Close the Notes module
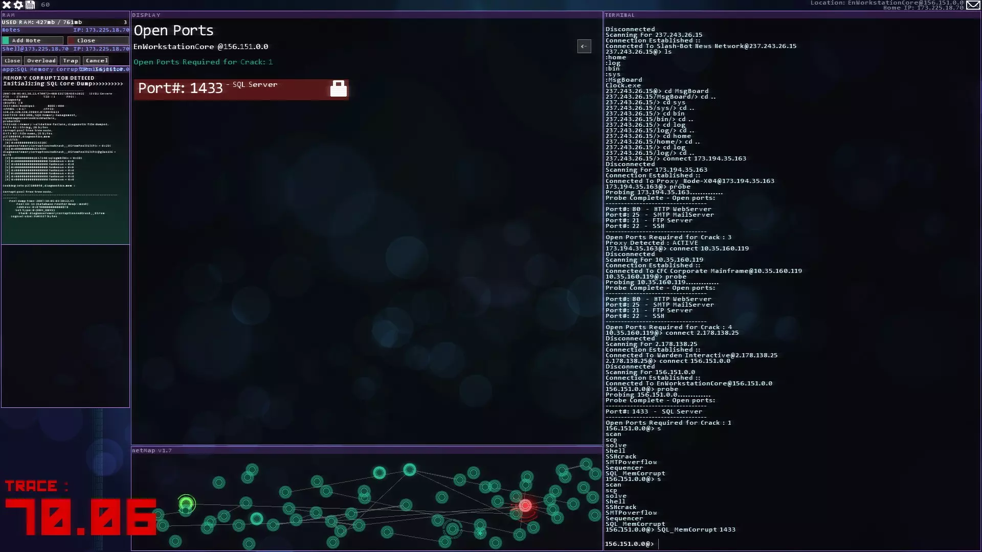The height and width of the screenshot is (552, 982). coord(98,40)
